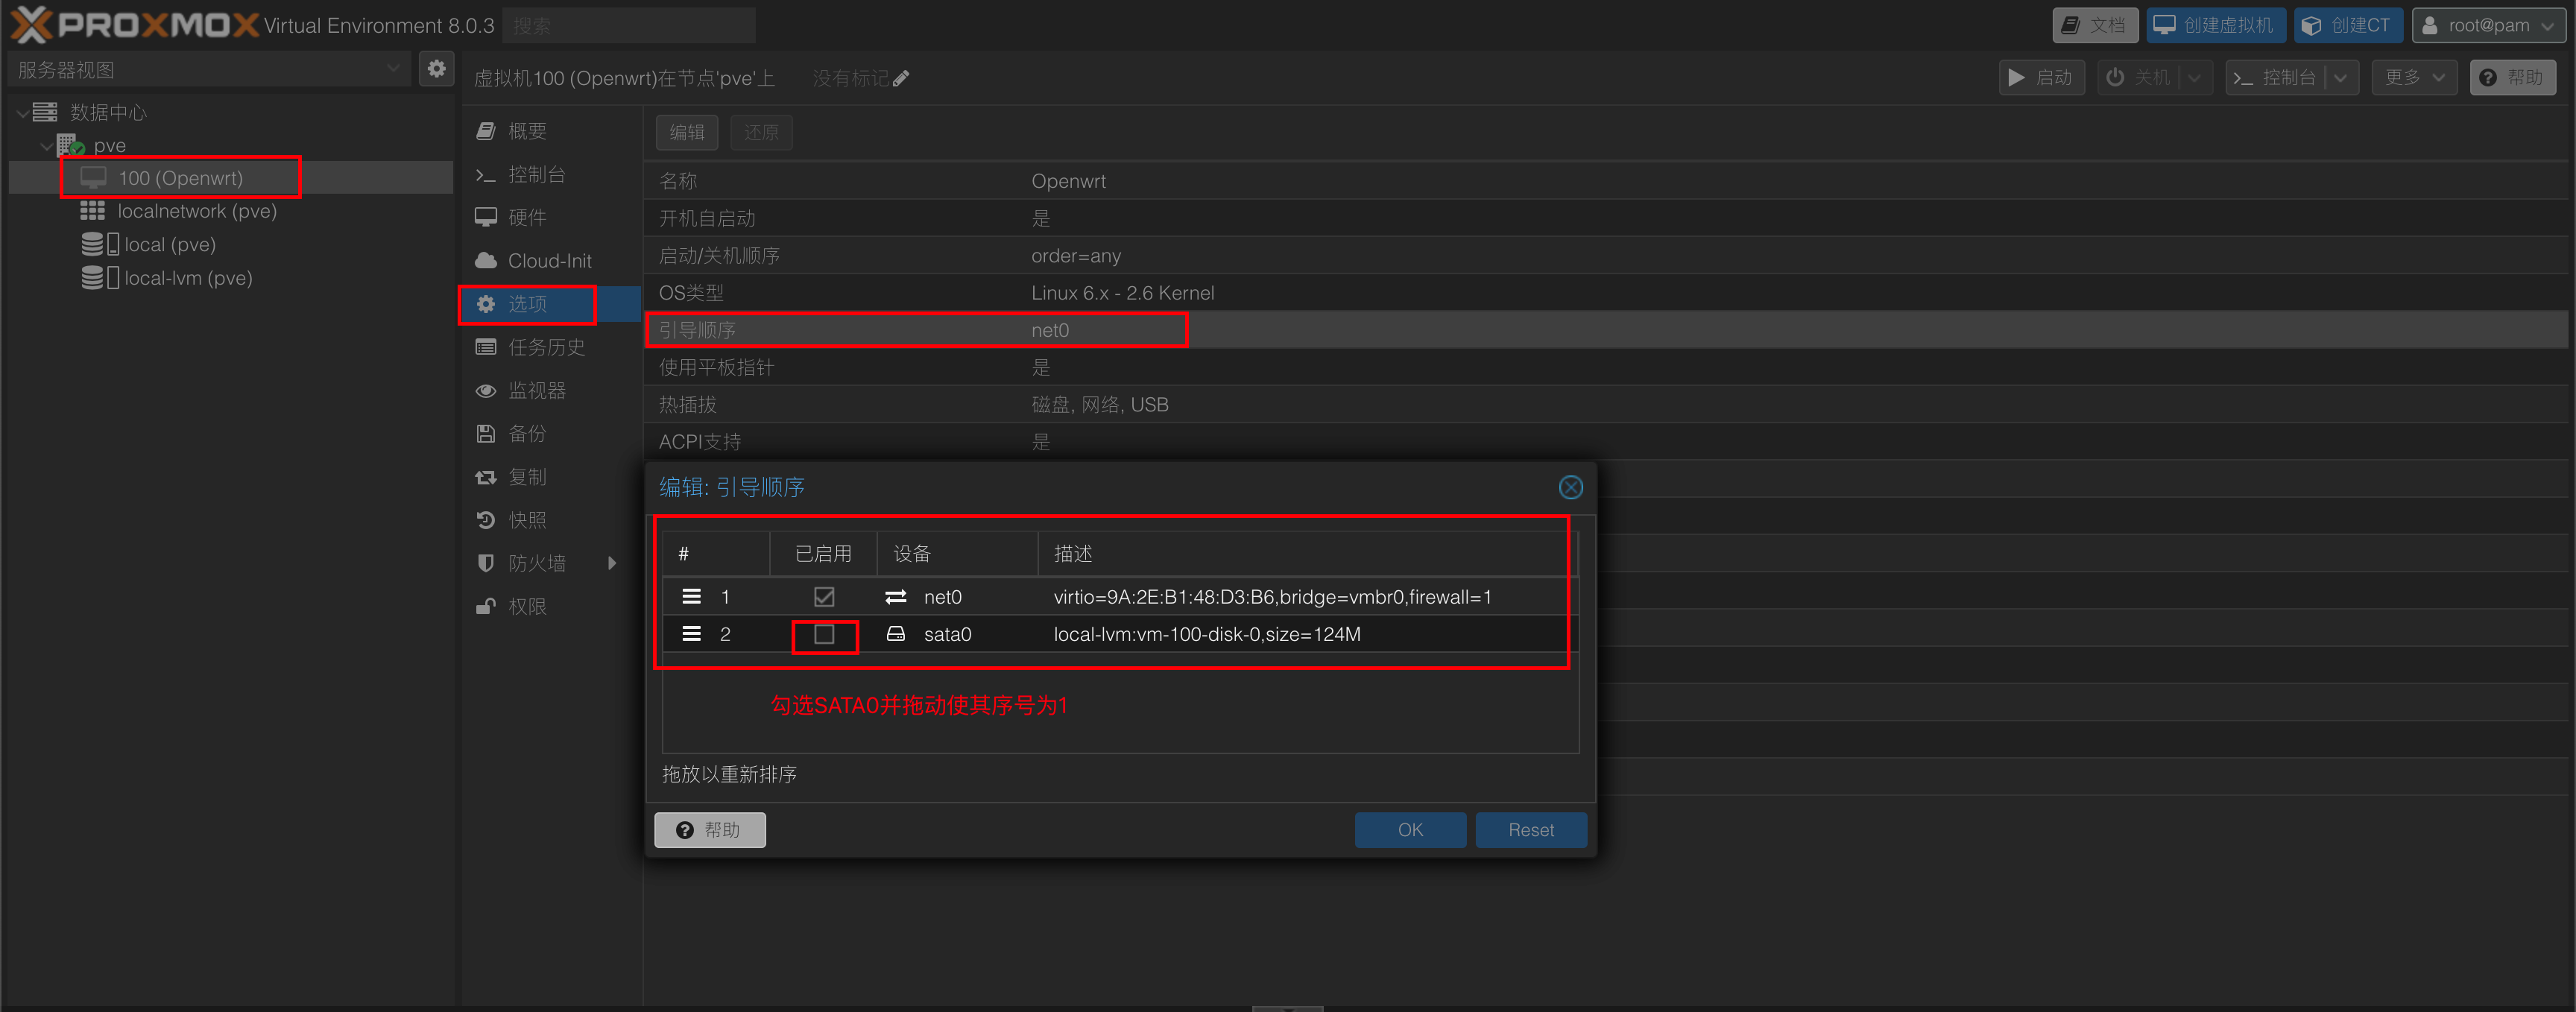Click OK in boot order dialog
The image size is (2576, 1012).
tap(1410, 830)
